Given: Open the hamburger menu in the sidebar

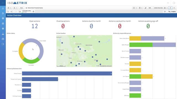Looking at the screenshot, I should point(3,3).
